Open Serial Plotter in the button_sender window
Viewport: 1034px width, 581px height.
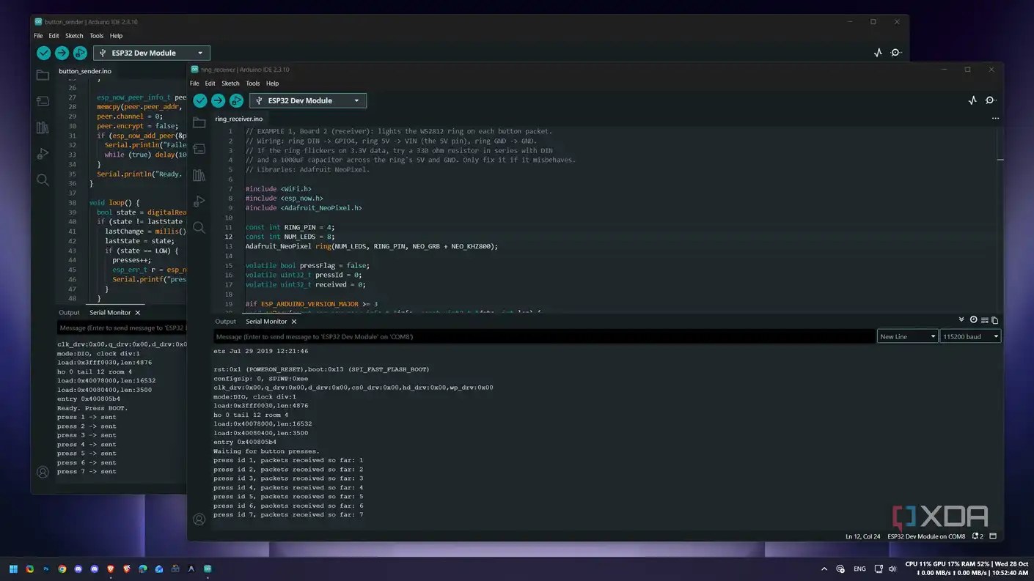(878, 53)
